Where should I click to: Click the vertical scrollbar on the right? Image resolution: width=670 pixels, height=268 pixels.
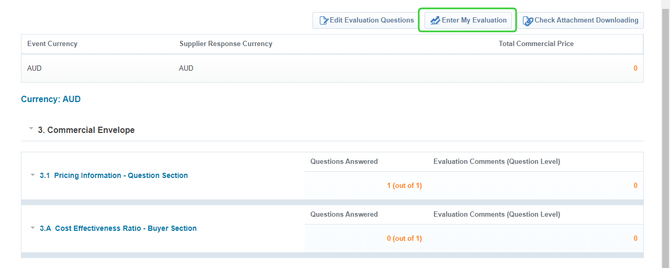(665, 131)
